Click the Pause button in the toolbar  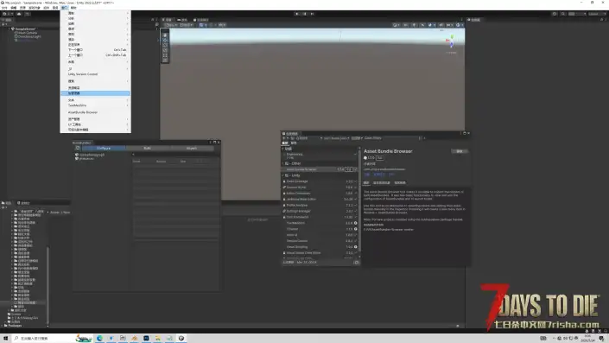[x=304, y=14]
